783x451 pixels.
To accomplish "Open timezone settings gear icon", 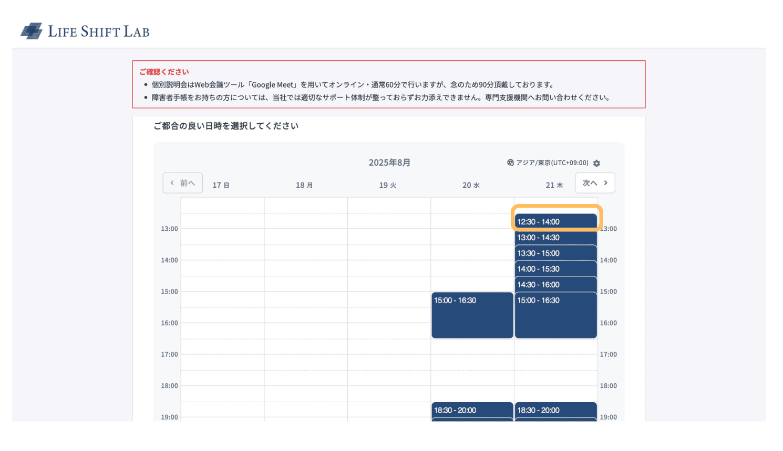I will click(x=596, y=163).
